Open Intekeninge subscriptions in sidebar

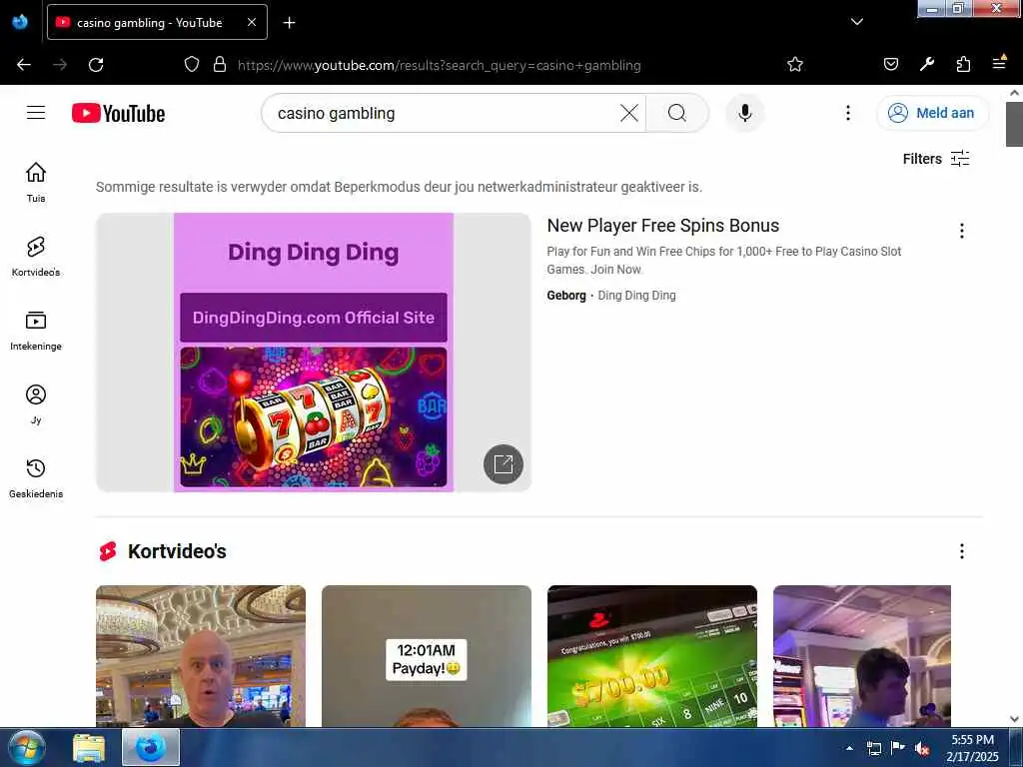pos(36,331)
